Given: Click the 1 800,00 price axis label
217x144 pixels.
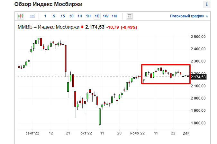Looking at the screenshot, I should (198, 123).
